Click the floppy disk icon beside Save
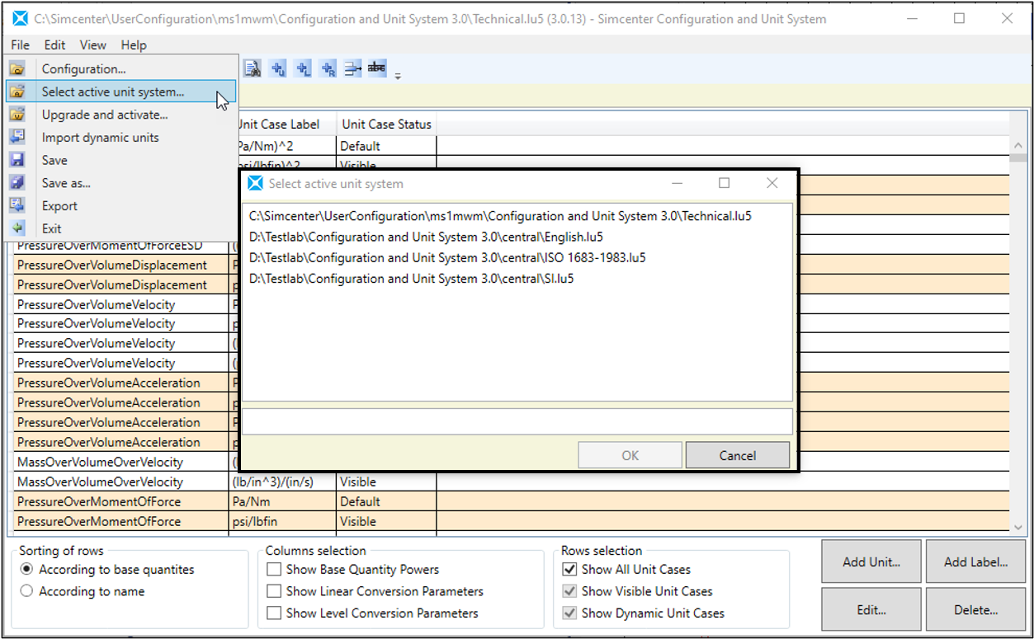The width and height of the screenshot is (1034, 639). [x=17, y=161]
